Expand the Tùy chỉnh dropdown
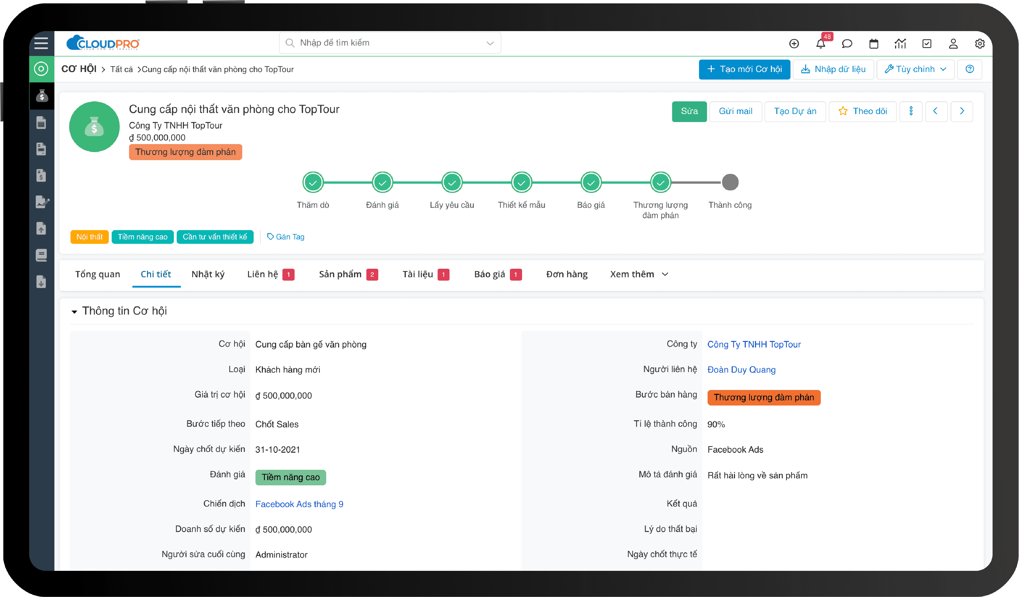Screen dimensions: 1019x597 click(915, 69)
